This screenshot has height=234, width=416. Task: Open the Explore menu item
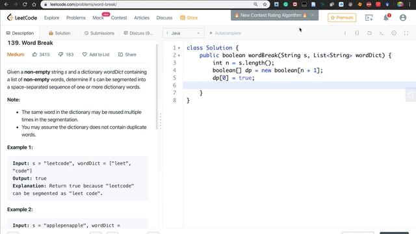click(x=52, y=18)
